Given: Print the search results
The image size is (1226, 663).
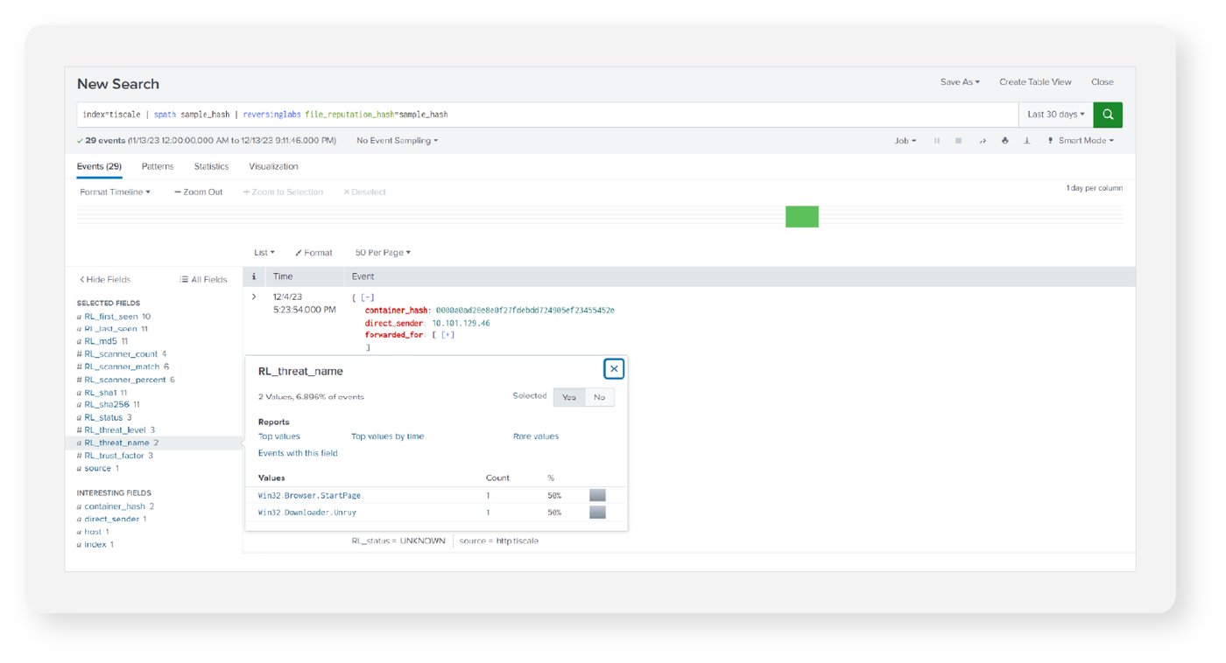Looking at the screenshot, I should [x=1005, y=141].
